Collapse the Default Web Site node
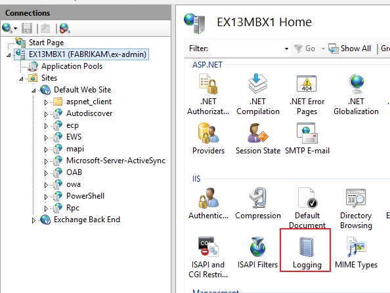This screenshot has width=390, height=293. tap(33, 90)
